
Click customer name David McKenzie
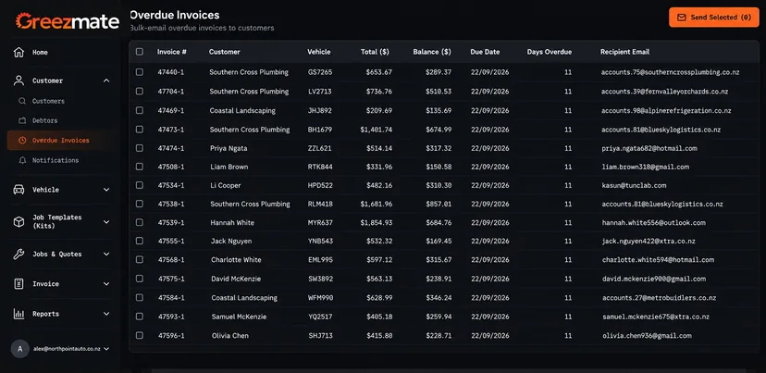[x=236, y=279]
